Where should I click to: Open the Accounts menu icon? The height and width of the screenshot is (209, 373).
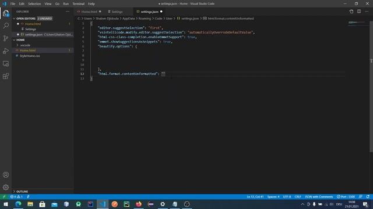click(6, 175)
